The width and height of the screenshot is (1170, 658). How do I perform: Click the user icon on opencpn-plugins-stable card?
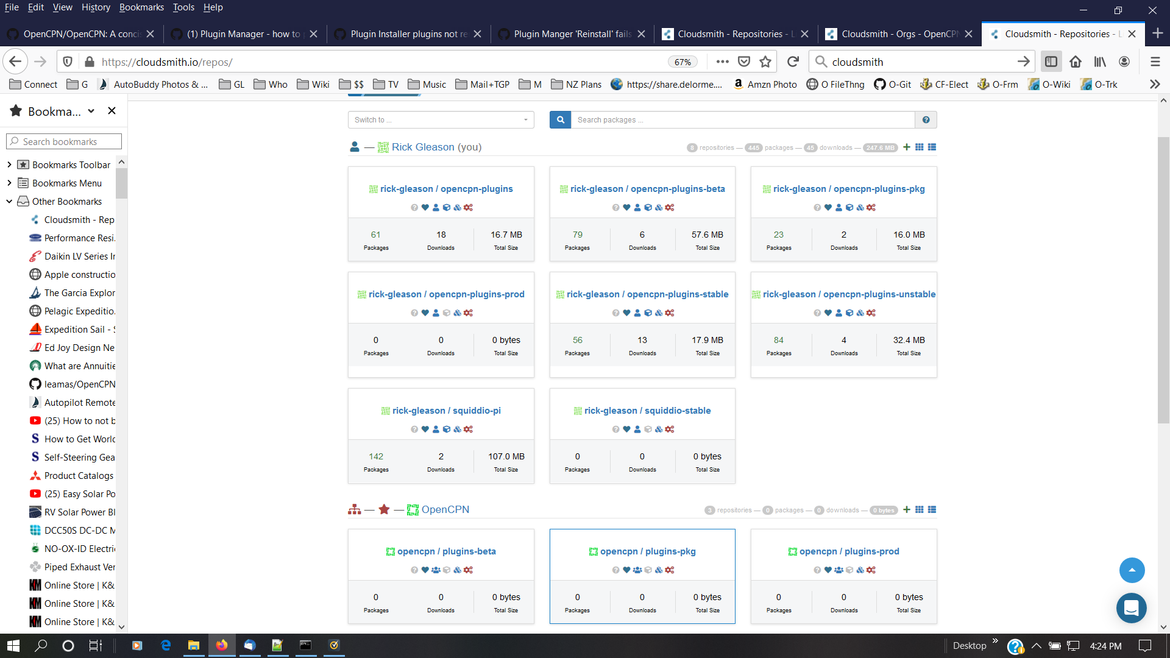(x=637, y=313)
